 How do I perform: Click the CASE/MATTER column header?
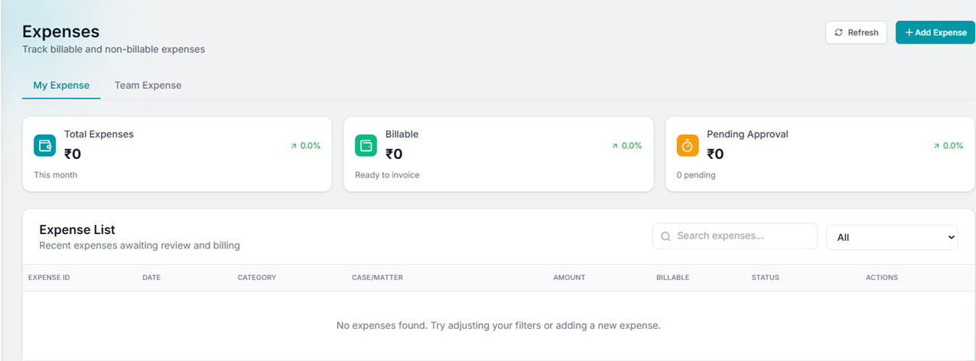click(377, 278)
